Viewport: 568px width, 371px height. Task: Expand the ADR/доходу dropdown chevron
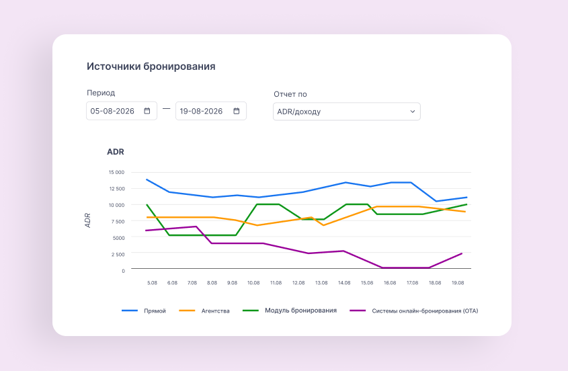pos(412,112)
